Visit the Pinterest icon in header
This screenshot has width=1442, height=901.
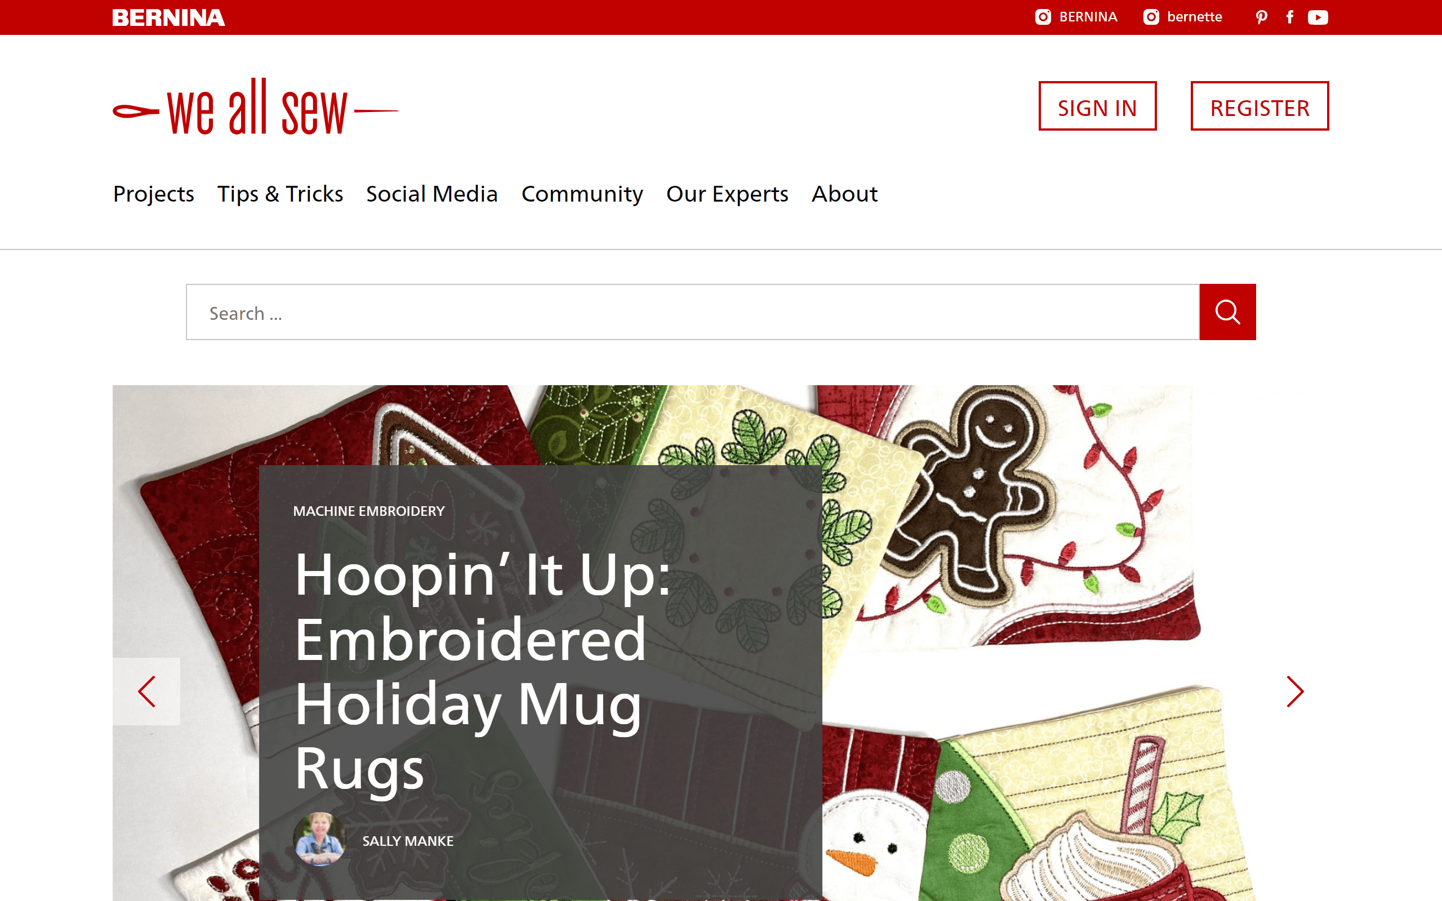[x=1261, y=17]
